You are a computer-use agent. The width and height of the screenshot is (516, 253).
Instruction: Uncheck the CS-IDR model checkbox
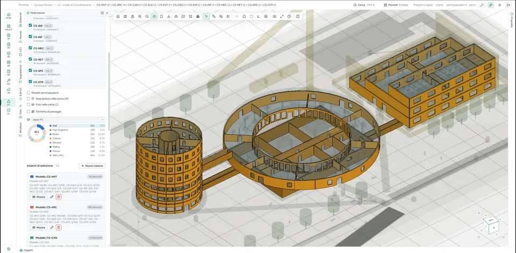(x=30, y=25)
